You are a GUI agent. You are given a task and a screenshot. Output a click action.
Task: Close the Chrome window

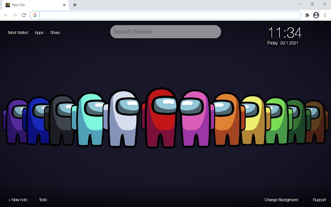click(325, 4)
